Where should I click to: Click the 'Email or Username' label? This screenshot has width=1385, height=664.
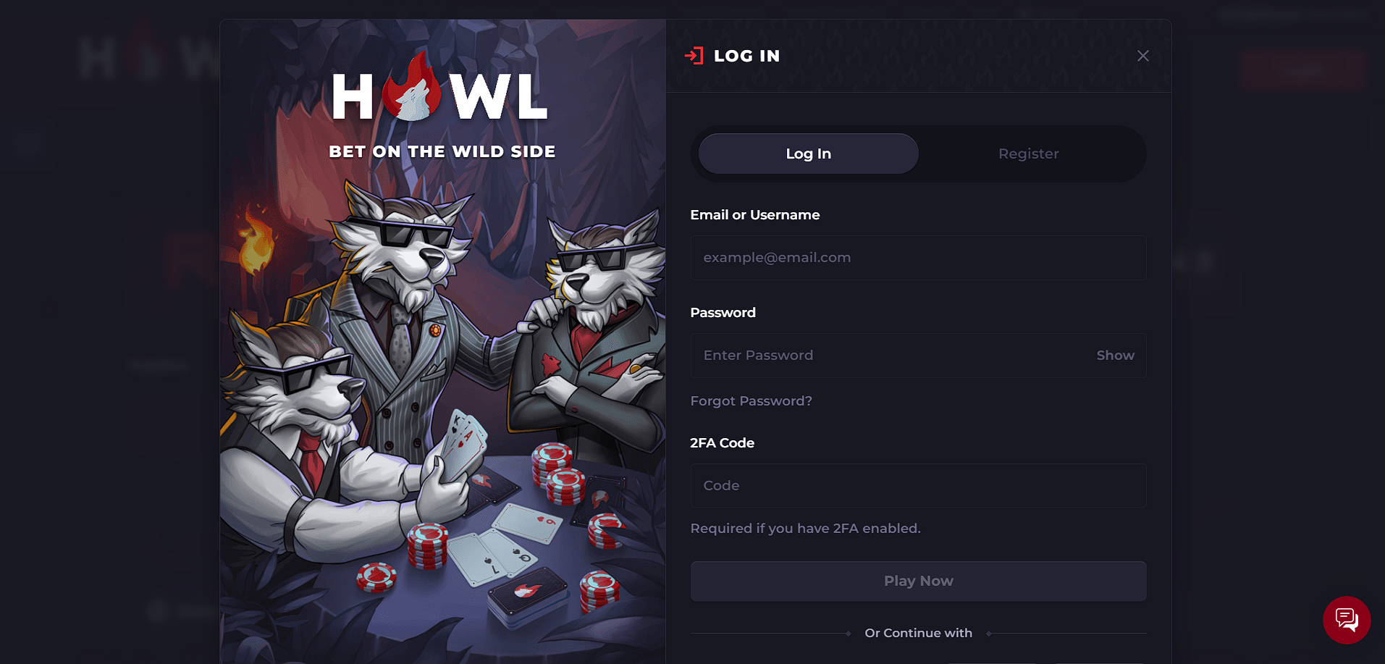pyautogui.click(x=754, y=215)
